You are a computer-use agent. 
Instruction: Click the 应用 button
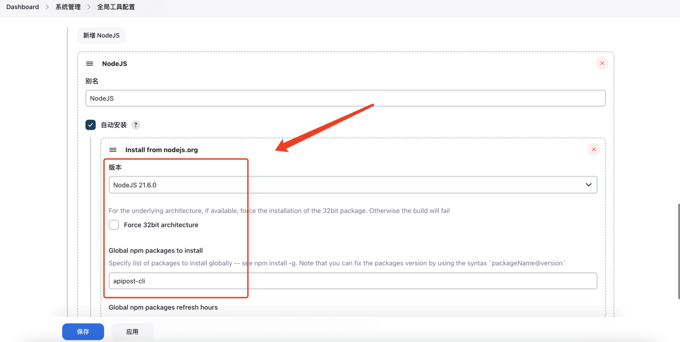132,331
